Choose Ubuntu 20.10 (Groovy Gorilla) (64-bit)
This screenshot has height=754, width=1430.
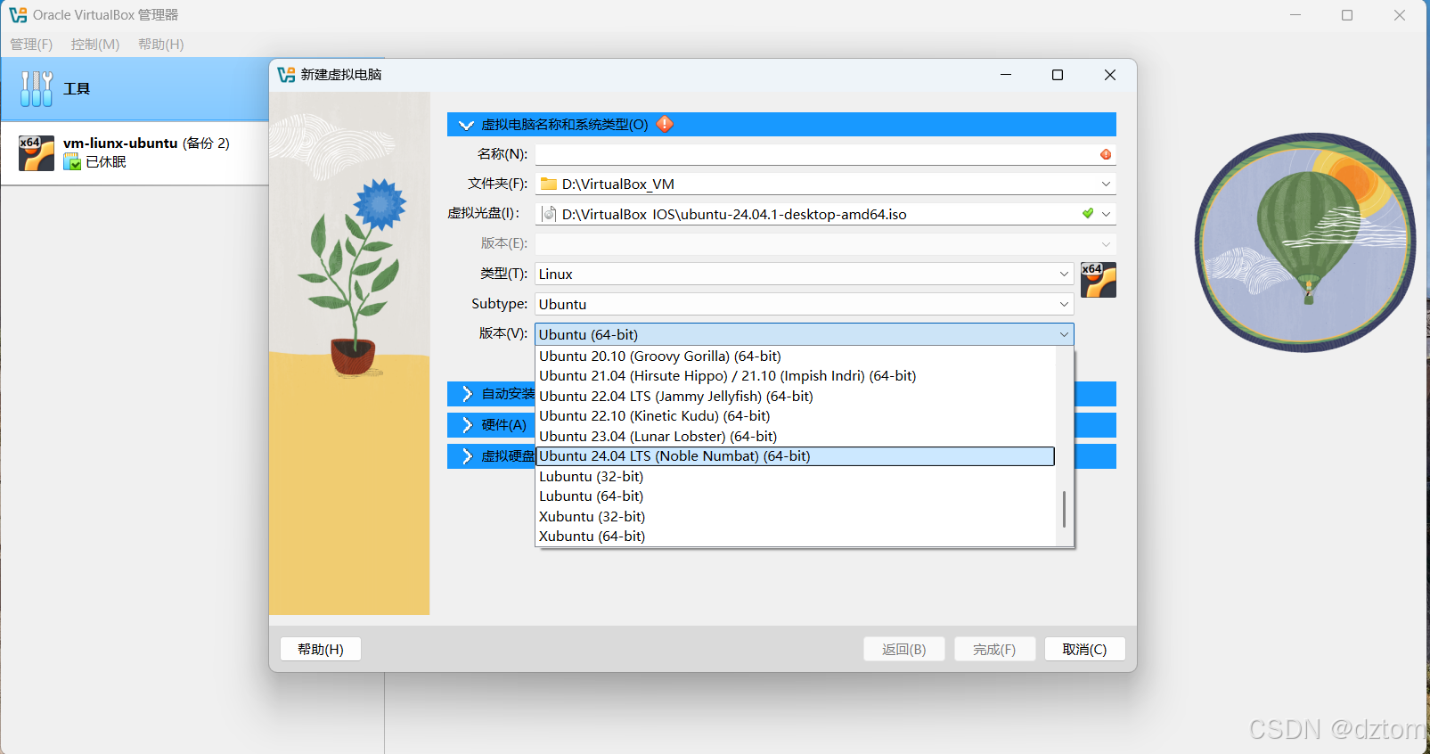pyautogui.click(x=796, y=356)
